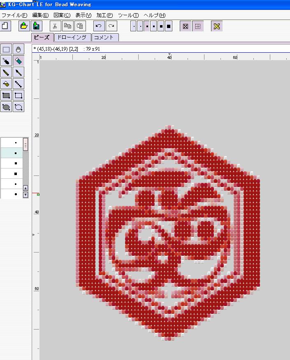Switch to the ビーズ tab
This screenshot has height=360, width=290.
coord(42,37)
